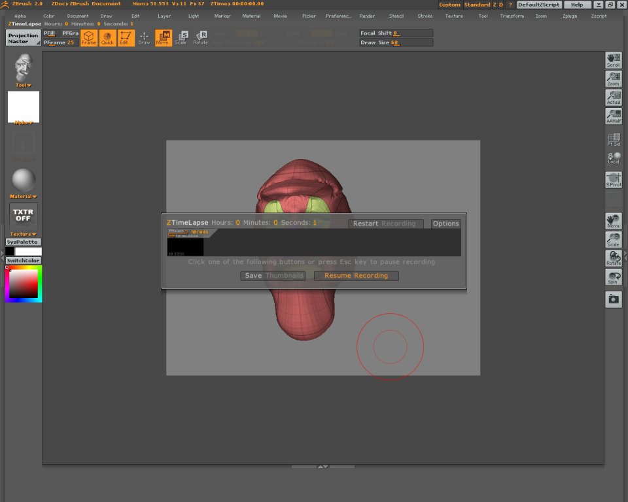The width and height of the screenshot is (628, 502).
Task: Click the Spin icon in right panel
Action: pos(613,277)
